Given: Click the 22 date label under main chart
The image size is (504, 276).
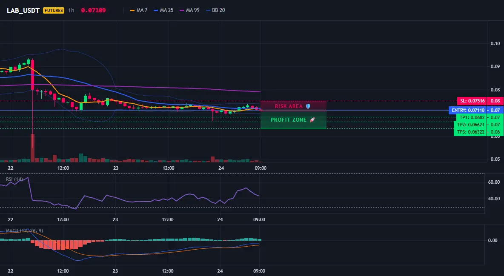Looking at the screenshot, I should [x=11, y=168].
